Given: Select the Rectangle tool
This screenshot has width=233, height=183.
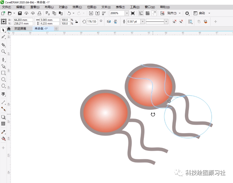Looking at the screenshot, I should 3,73.
